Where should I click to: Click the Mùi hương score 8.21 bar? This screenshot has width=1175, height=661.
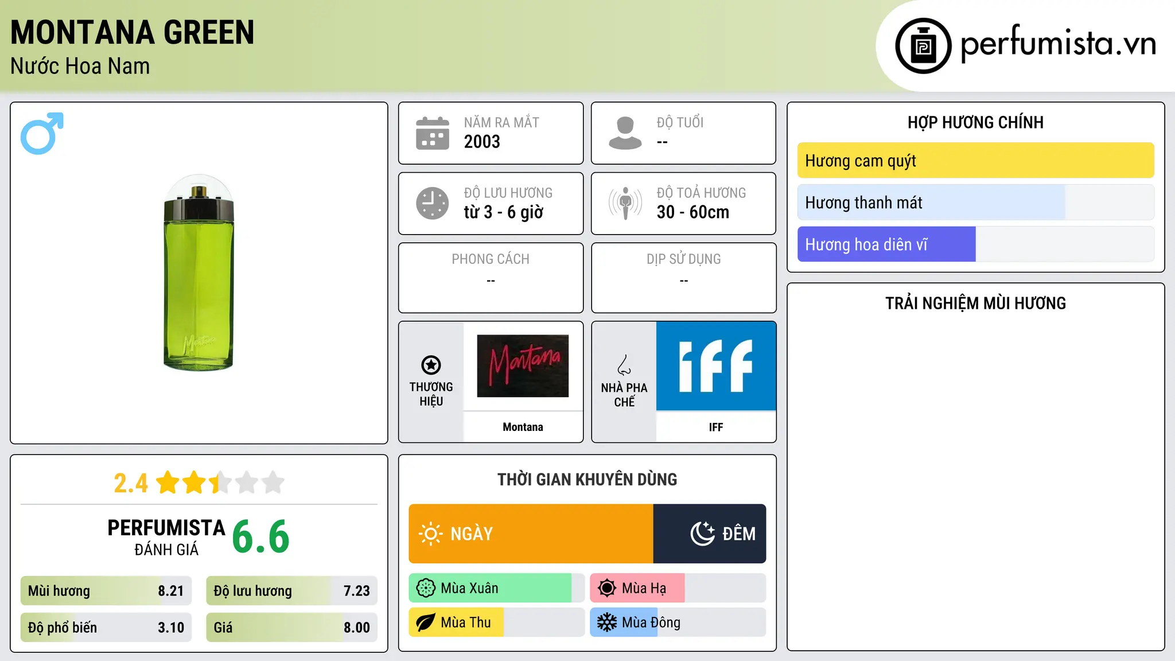[x=106, y=591]
